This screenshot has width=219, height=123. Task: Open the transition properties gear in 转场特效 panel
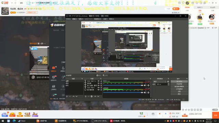pos(168,82)
